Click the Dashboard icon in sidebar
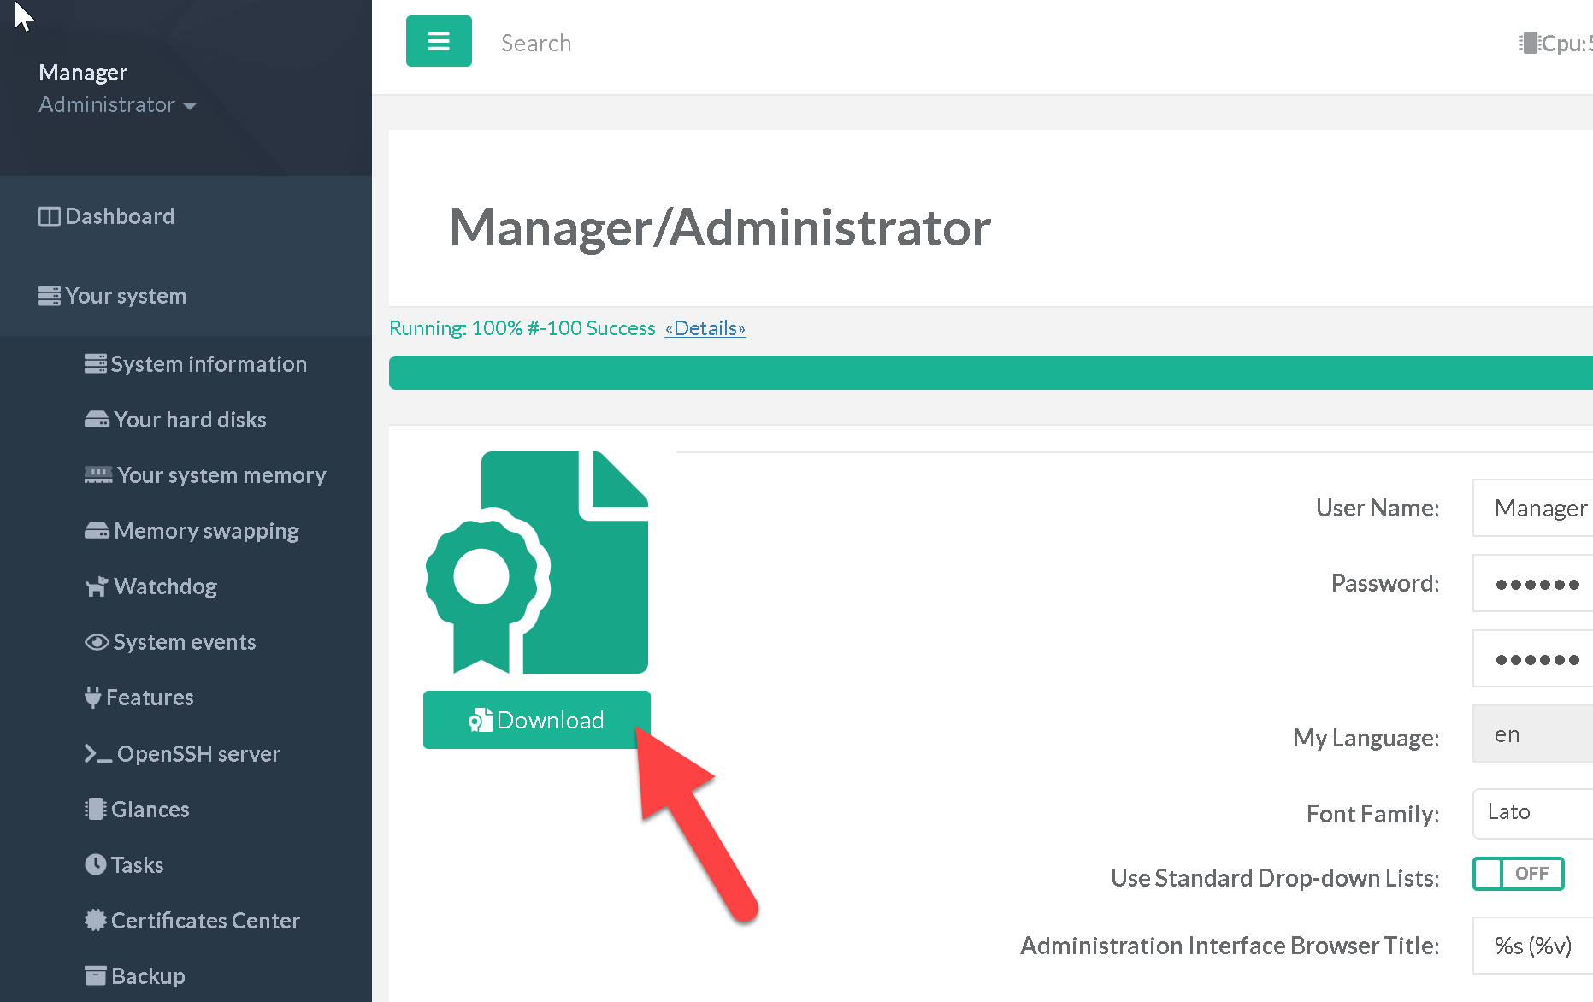This screenshot has height=1002, width=1593. coord(50,217)
